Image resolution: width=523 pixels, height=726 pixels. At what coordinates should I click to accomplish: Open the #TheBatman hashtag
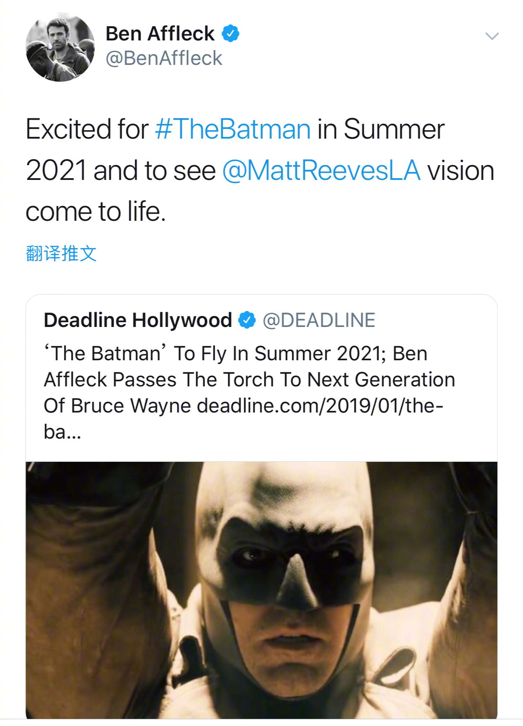coord(232,129)
